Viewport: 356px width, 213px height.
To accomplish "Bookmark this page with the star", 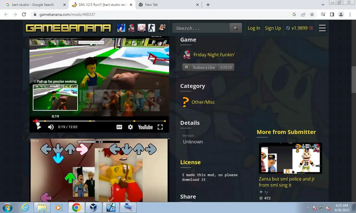I will pos(312,14).
